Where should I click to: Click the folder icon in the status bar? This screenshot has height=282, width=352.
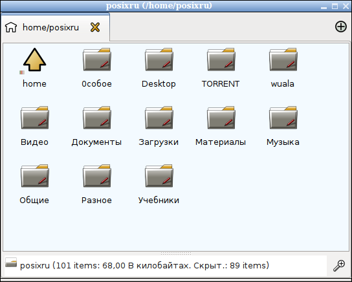click(x=11, y=263)
